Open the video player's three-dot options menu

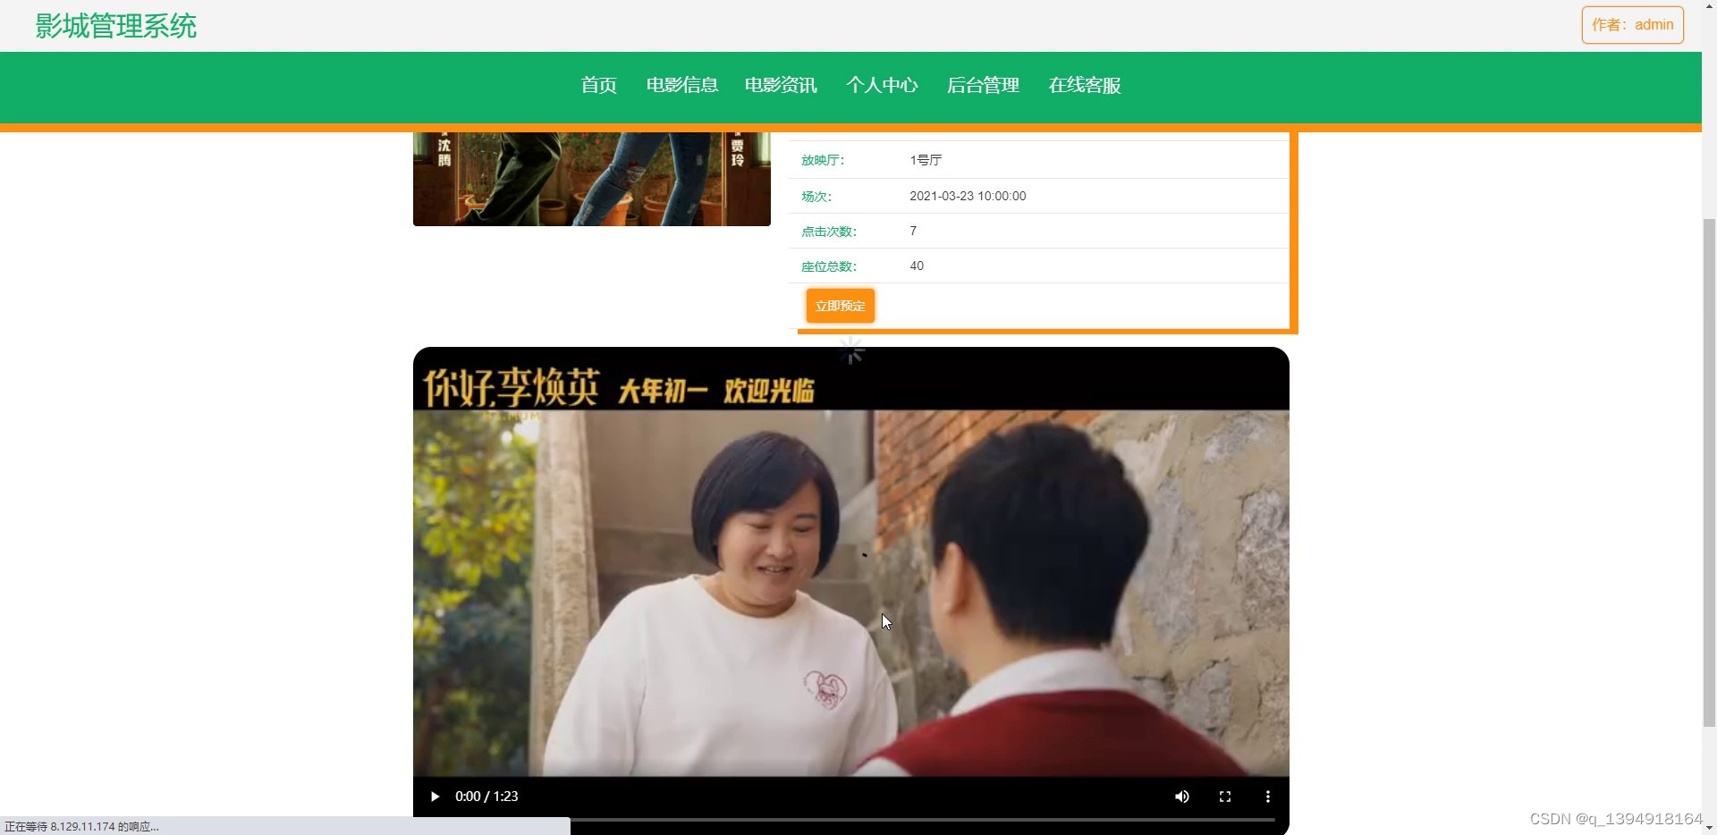coord(1268,797)
